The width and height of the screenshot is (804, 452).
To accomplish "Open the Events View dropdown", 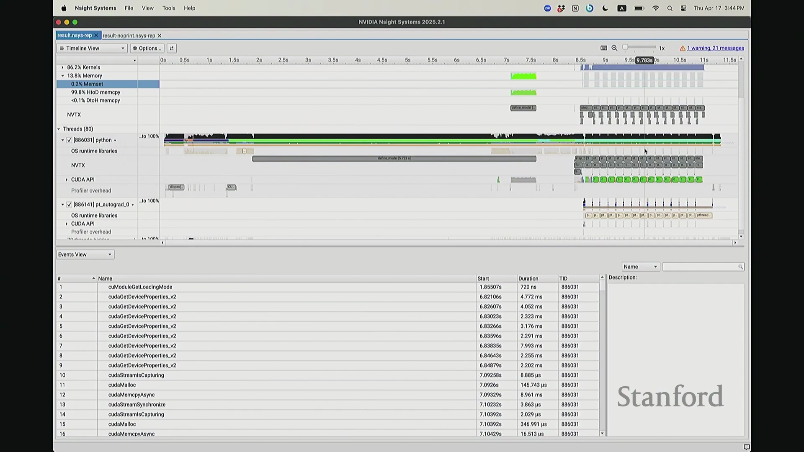I will coord(85,254).
